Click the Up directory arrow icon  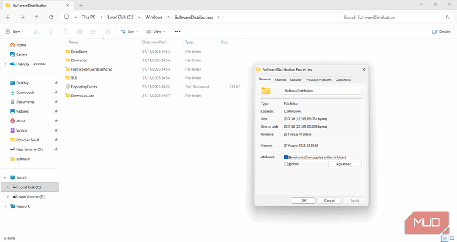(37, 18)
